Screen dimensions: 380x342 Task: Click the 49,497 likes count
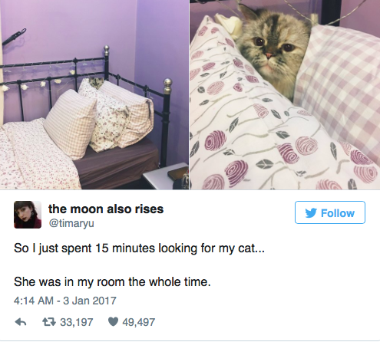click(x=138, y=322)
